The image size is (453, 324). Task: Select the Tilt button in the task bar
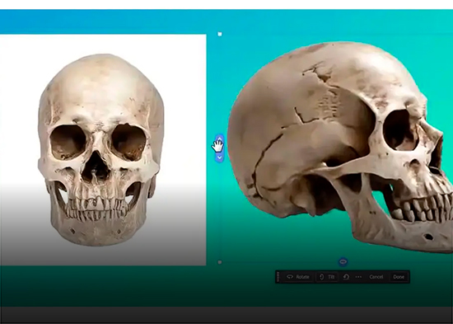point(327,277)
